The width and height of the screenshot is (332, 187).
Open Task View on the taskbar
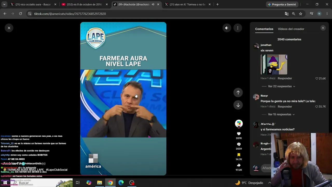78,183
